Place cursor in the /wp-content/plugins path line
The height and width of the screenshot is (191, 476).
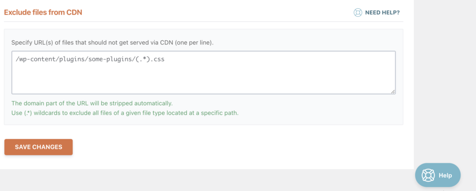pos(90,59)
